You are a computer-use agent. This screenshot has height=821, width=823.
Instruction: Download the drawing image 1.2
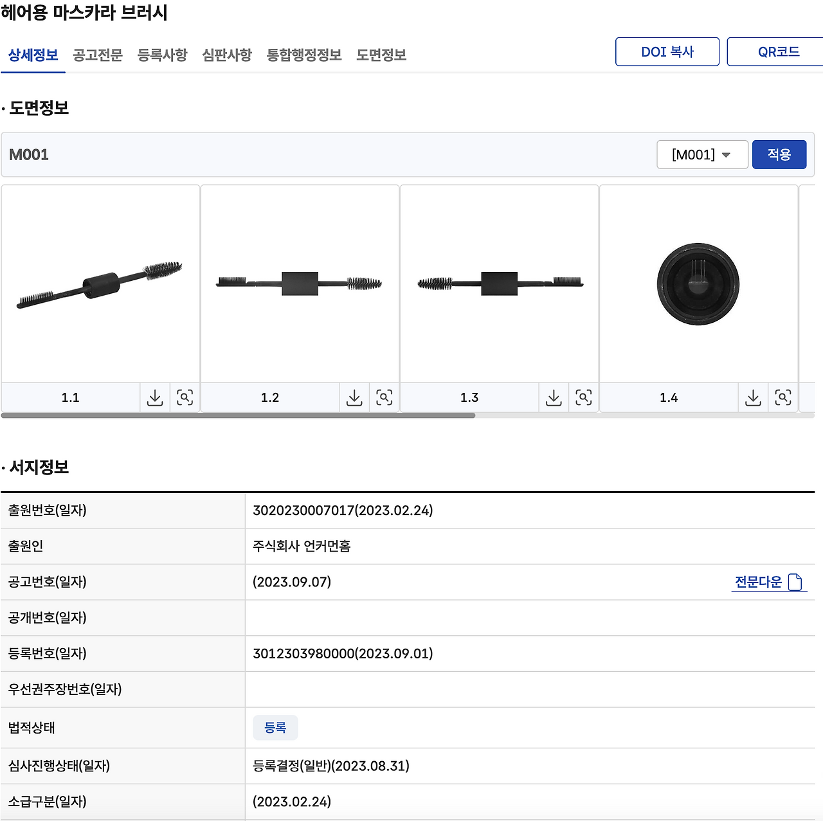tap(354, 397)
